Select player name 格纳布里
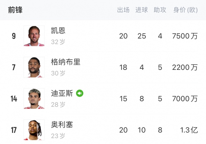 pos(66,62)
